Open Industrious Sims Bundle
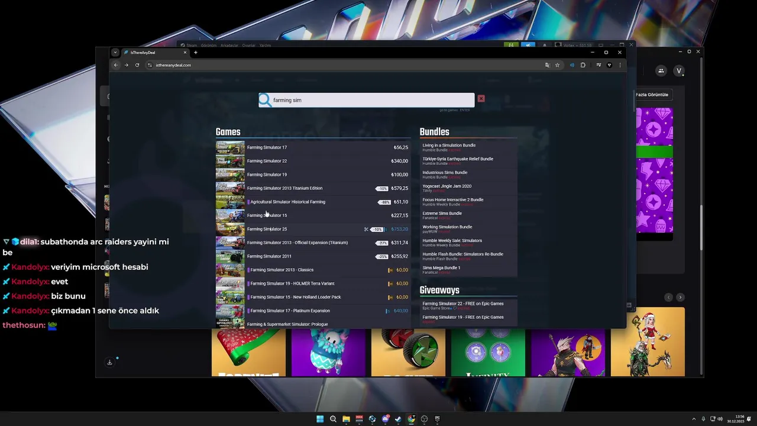The height and width of the screenshot is (426, 757). coord(445,172)
